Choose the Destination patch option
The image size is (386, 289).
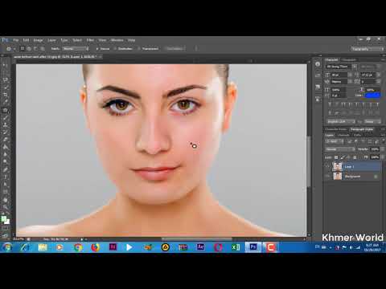tap(123, 49)
